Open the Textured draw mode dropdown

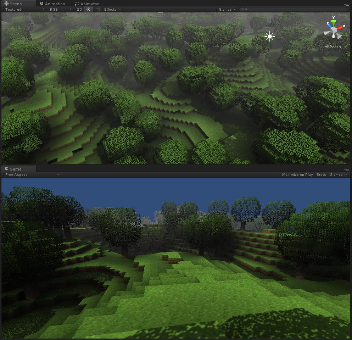[25, 10]
